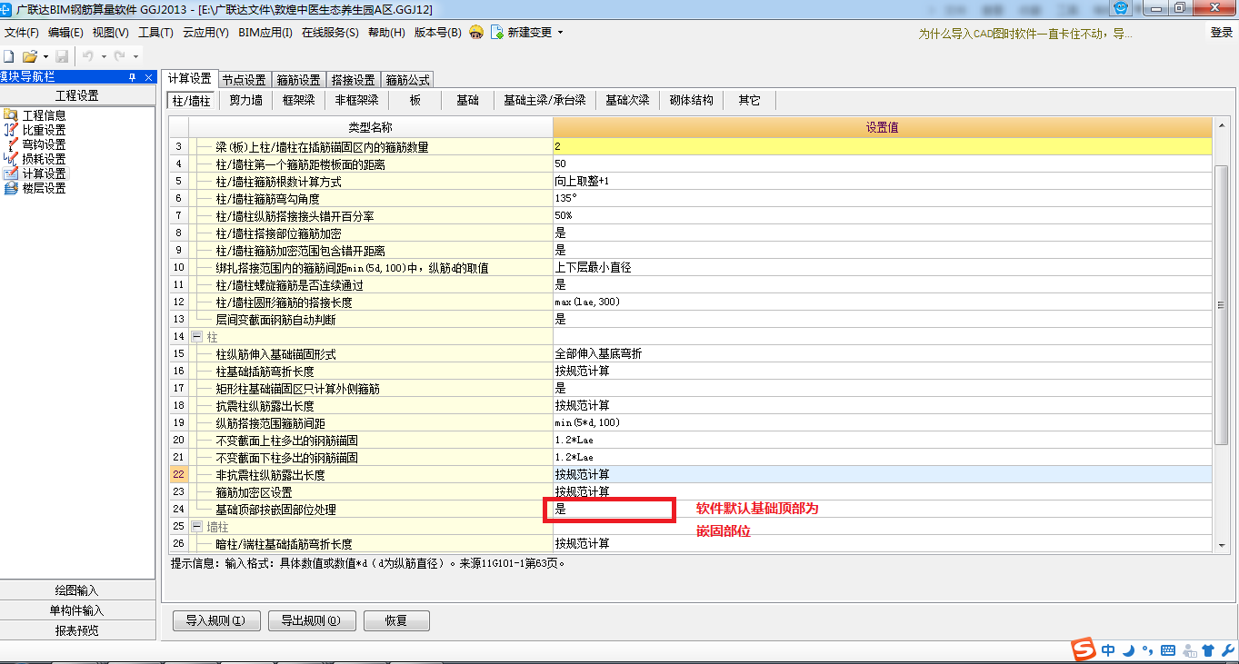
Task: Switch to the 箍筋公式 tab
Action: tap(407, 80)
